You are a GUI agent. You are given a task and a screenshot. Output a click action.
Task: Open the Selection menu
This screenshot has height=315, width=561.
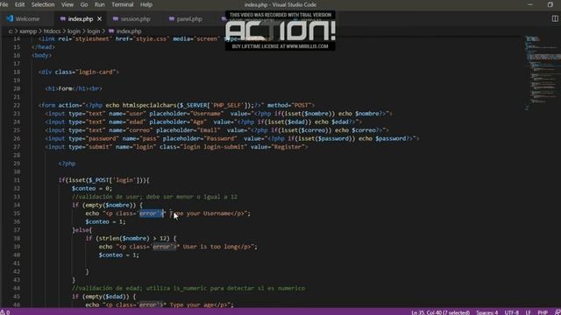click(x=43, y=4)
